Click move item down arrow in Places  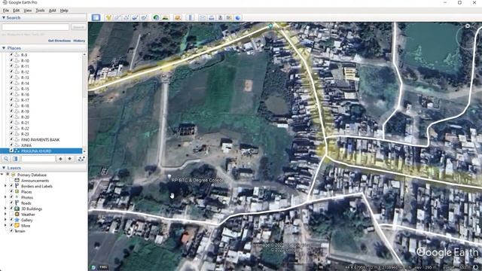tap(70, 159)
